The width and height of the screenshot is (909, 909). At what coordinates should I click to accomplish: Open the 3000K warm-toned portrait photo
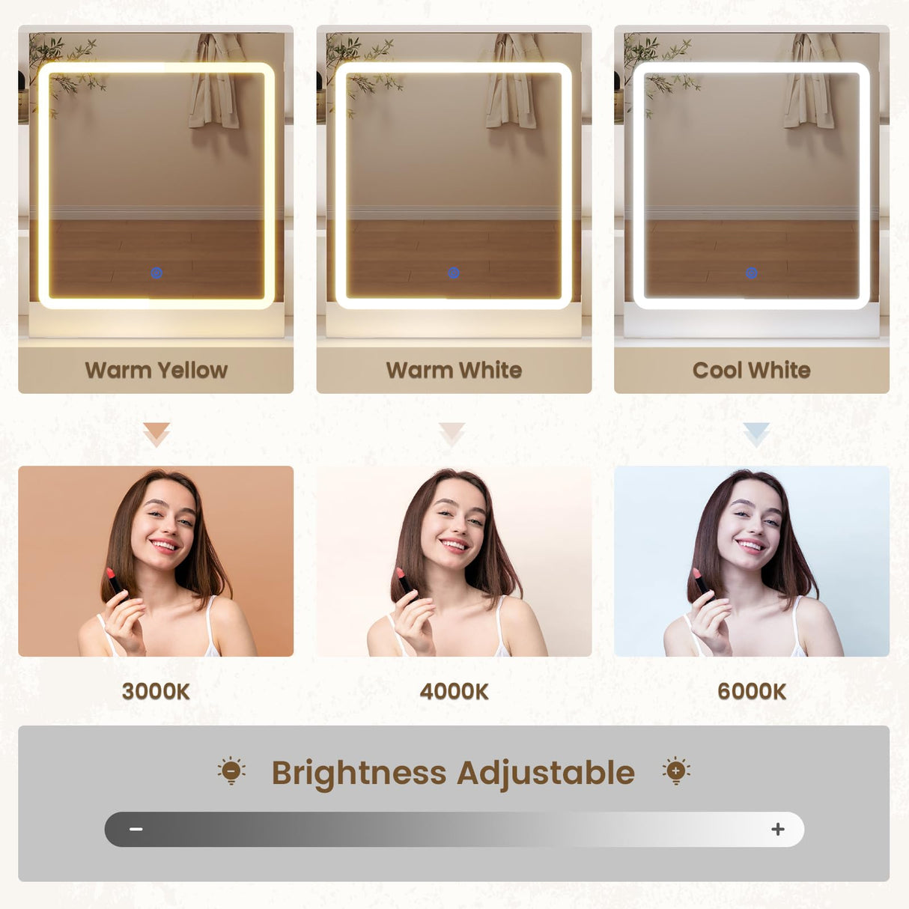156,562
